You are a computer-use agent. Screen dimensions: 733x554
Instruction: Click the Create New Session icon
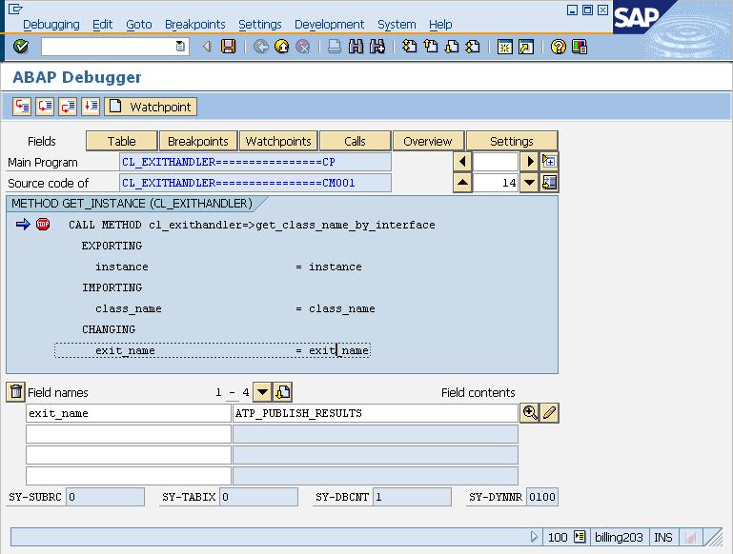pos(505,47)
